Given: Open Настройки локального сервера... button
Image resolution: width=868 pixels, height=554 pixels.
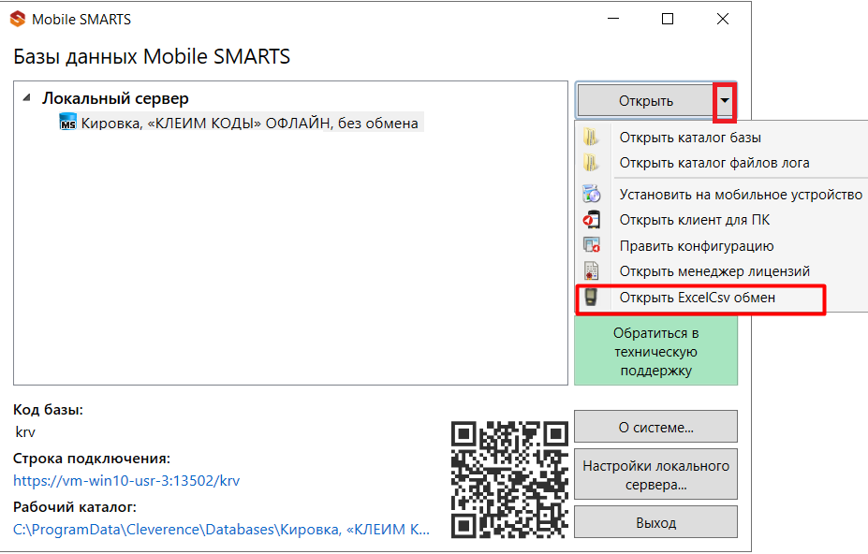Looking at the screenshot, I should 656,474.
